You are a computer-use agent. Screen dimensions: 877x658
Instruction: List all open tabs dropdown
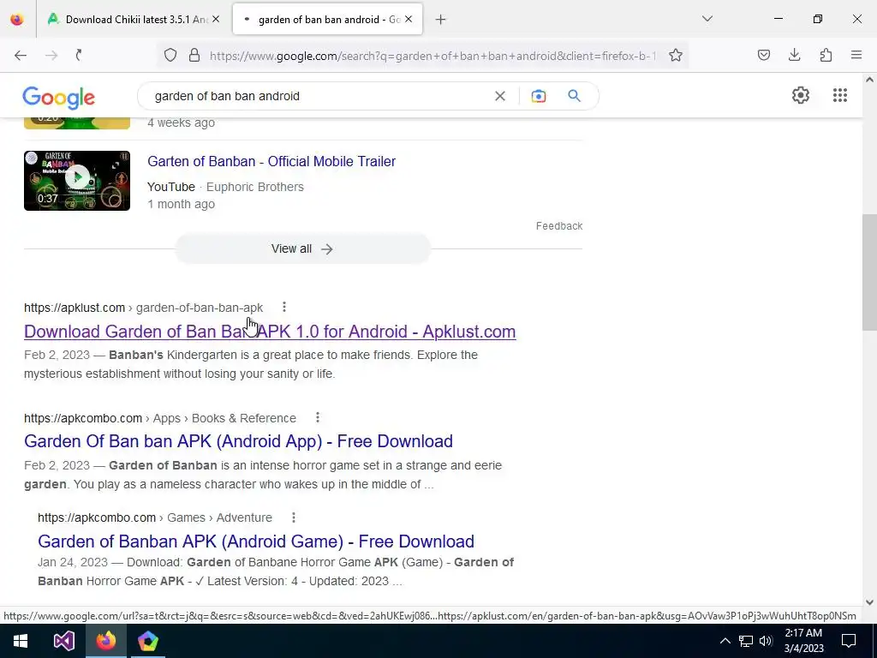pos(707,19)
